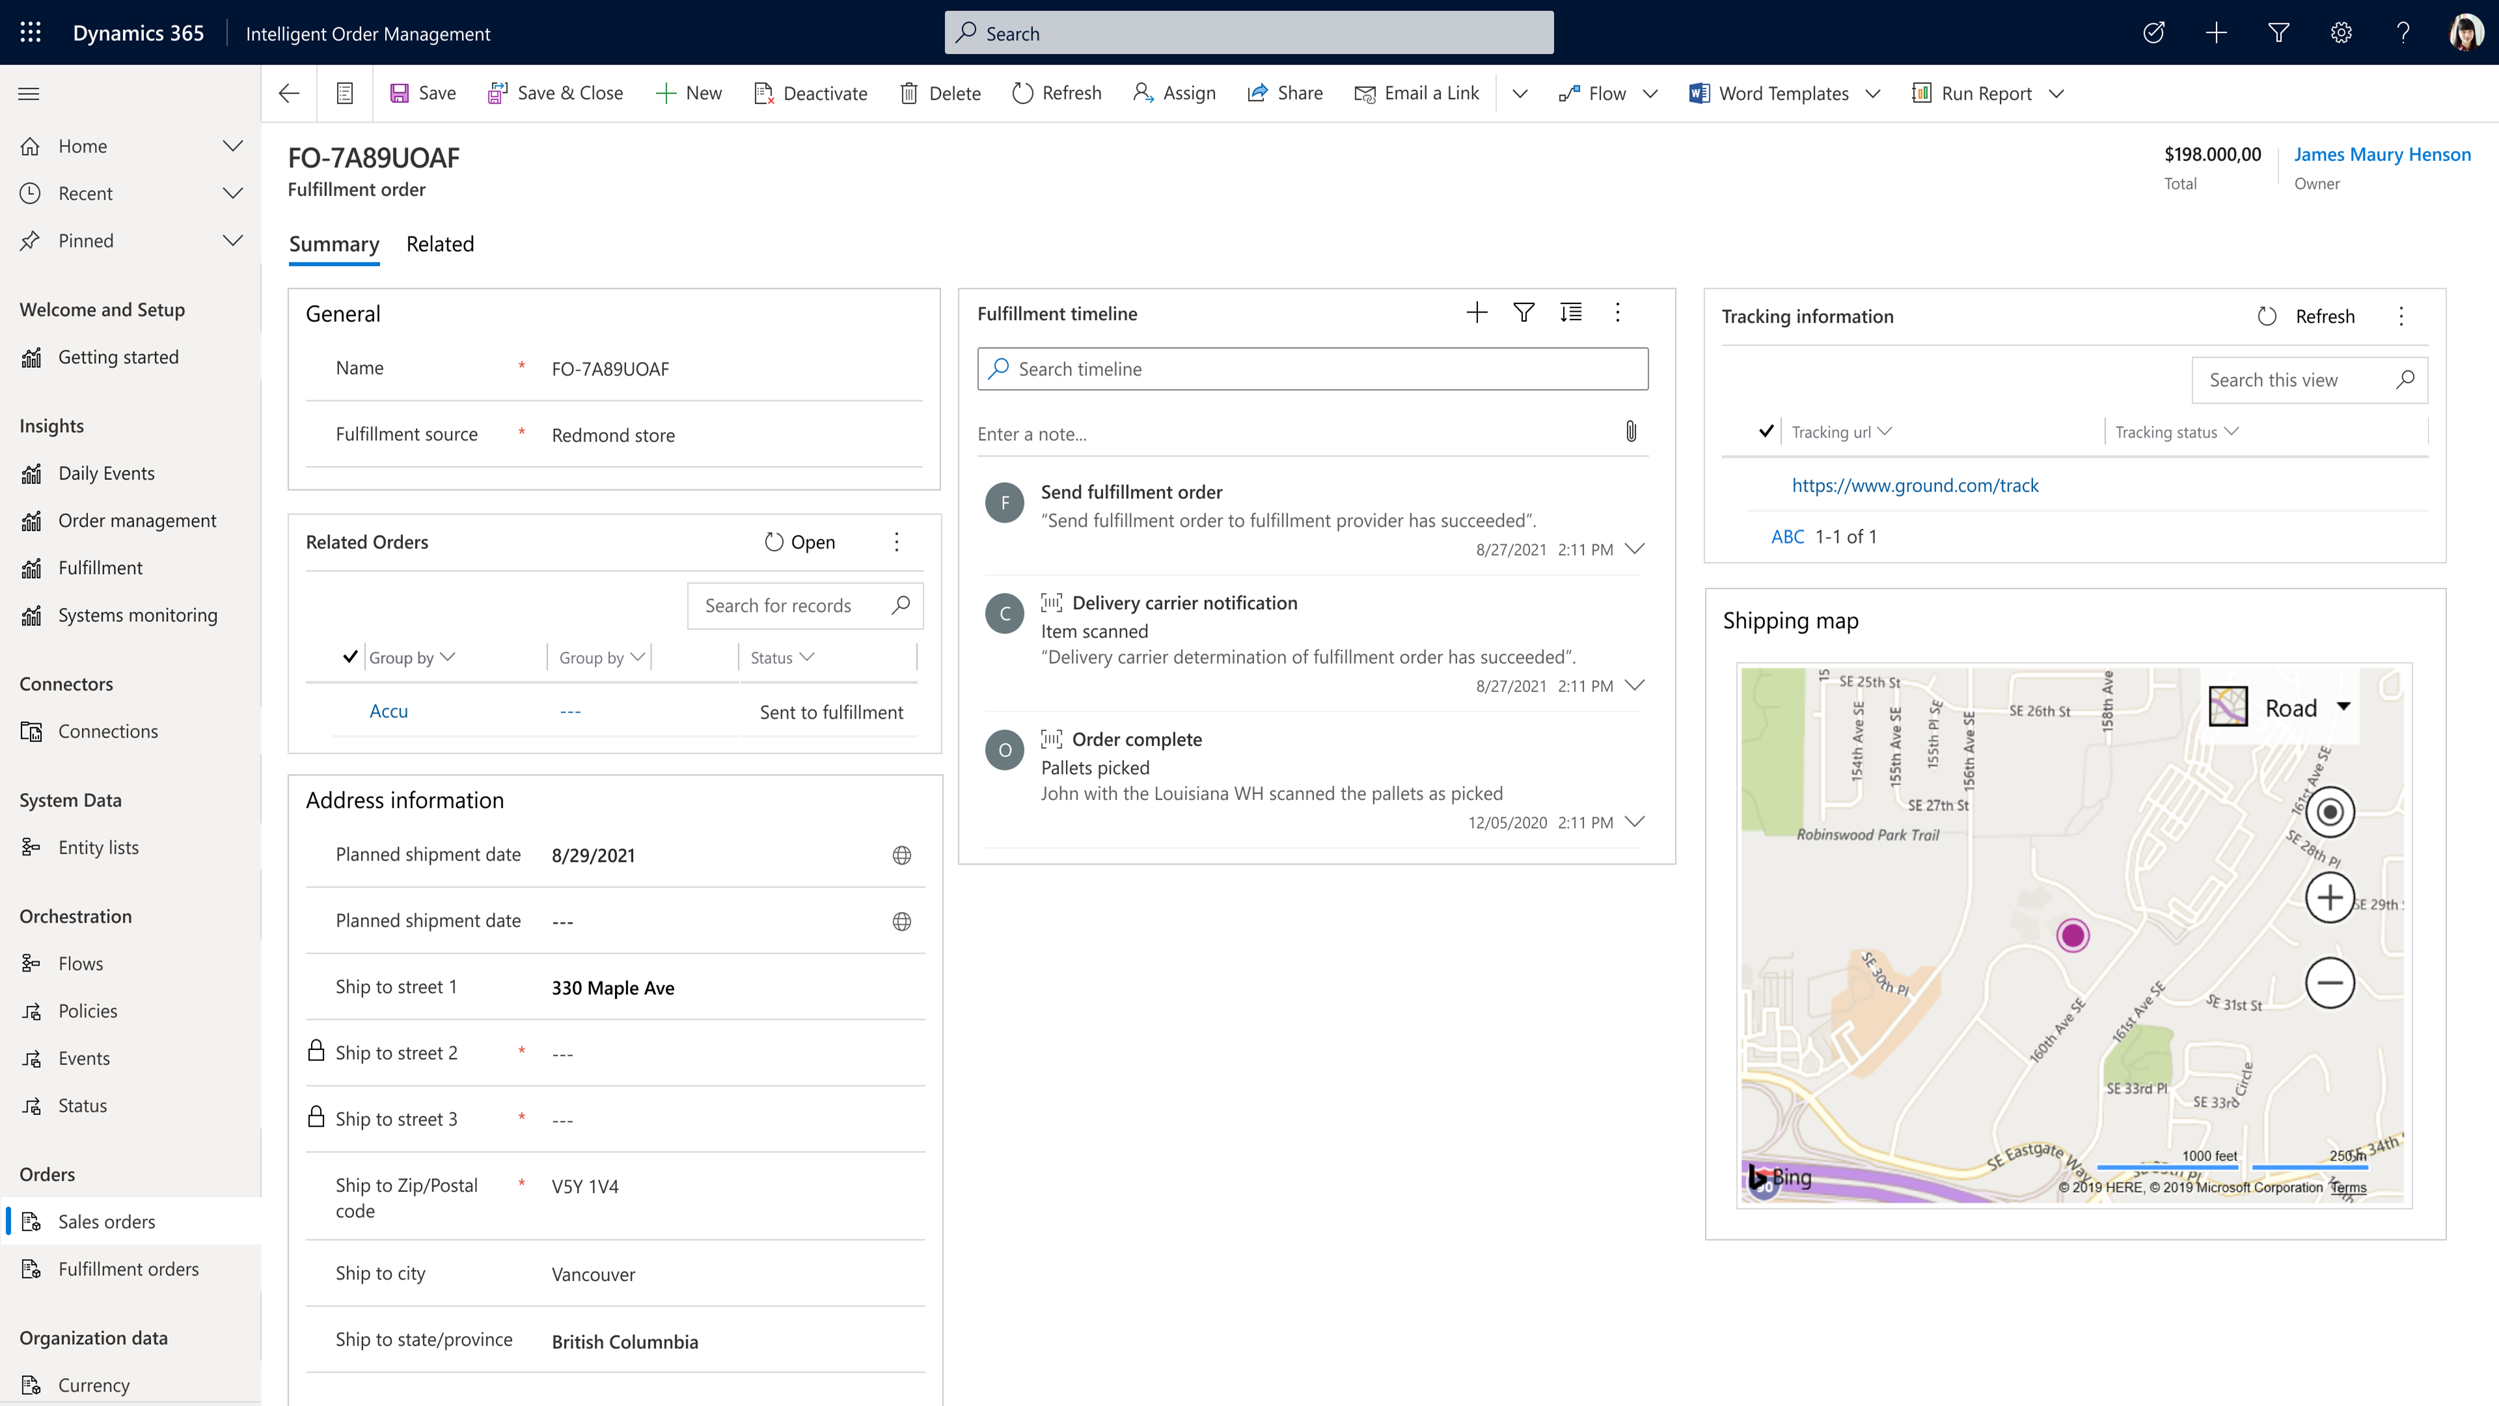Viewport: 2499px width, 1406px height.
Task: Open the Summary tab
Action: [x=334, y=245]
